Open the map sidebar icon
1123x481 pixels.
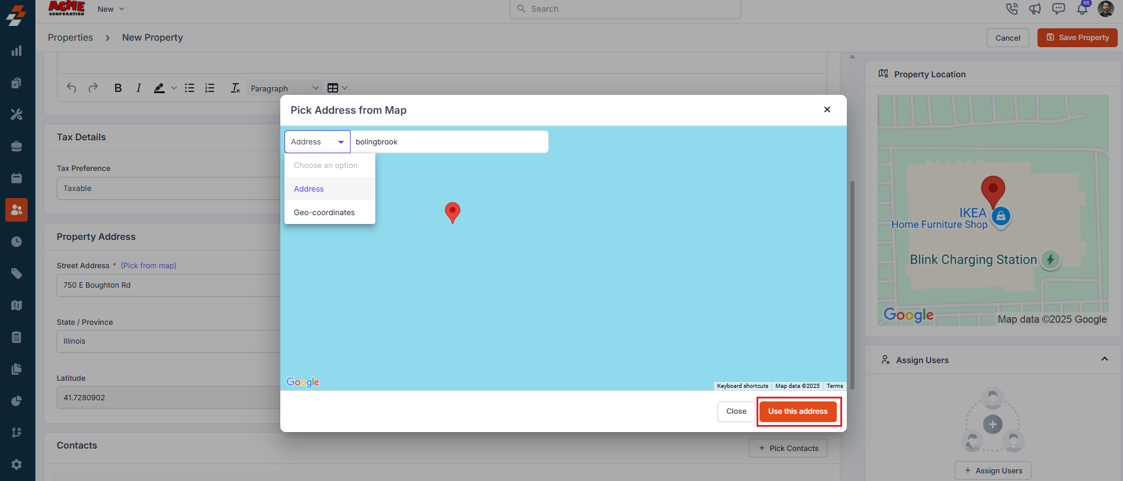click(x=17, y=305)
